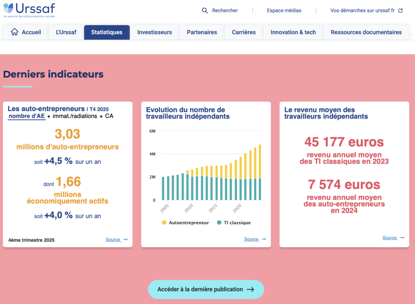415x304 pixels.
Task: Click the home icon in Accueil tab
Action: (x=15, y=32)
